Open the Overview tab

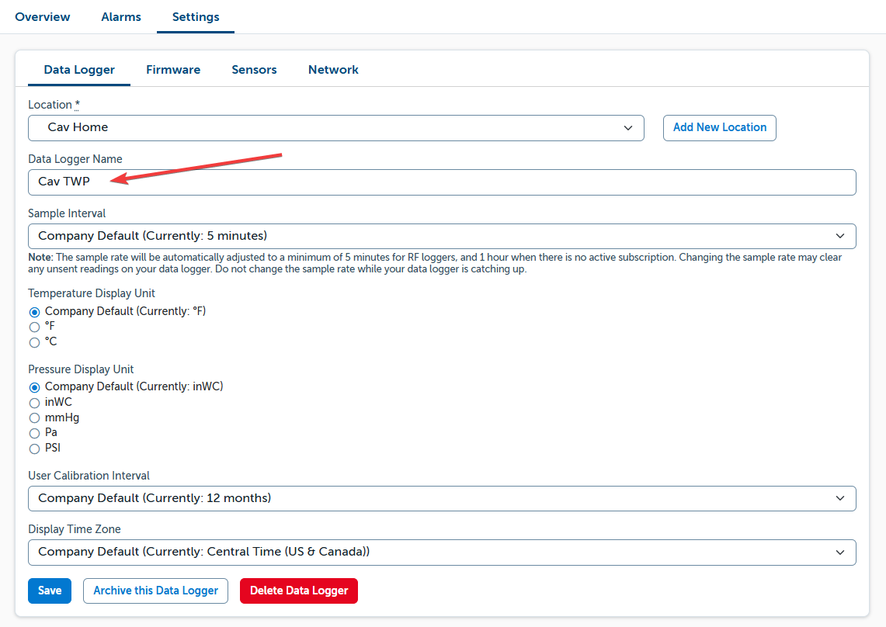coord(42,16)
